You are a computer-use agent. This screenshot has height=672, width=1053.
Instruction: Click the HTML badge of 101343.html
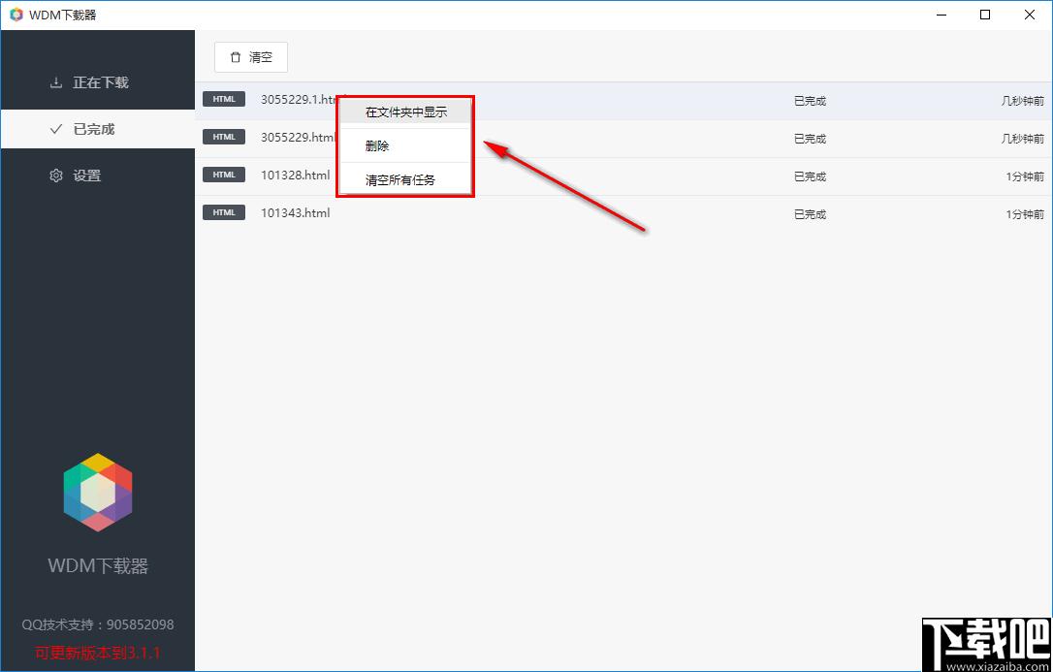(224, 212)
